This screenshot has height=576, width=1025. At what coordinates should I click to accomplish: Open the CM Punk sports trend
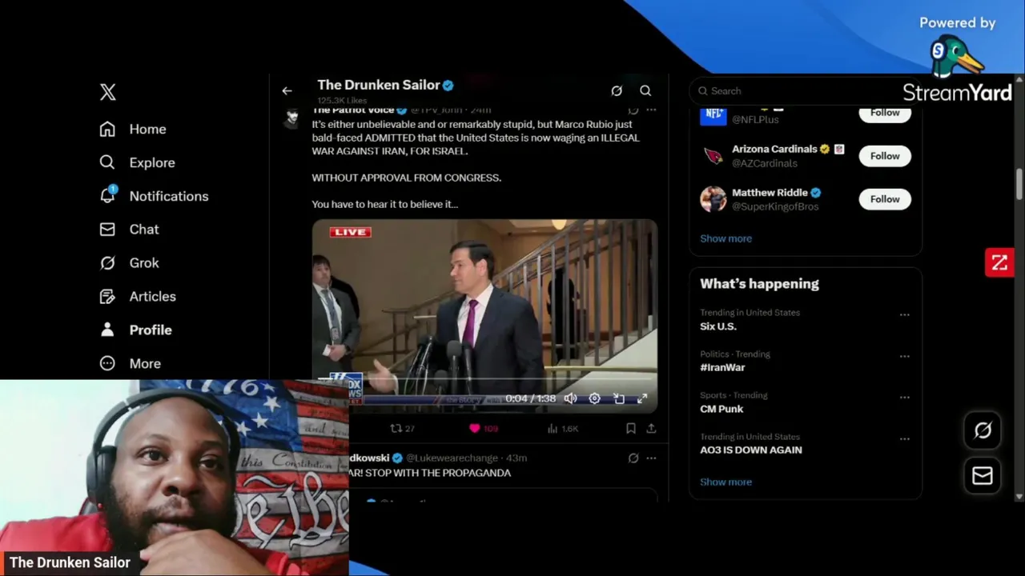click(722, 409)
